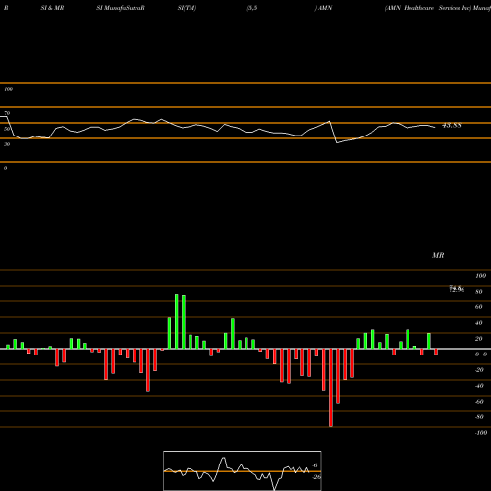Click the RSI axis label 70
This screenshot has width=491, height=491.
pos(7,113)
